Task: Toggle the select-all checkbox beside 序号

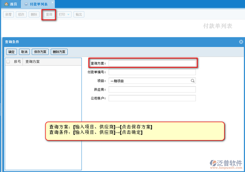Action: pyautogui.click(x=8, y=62)
